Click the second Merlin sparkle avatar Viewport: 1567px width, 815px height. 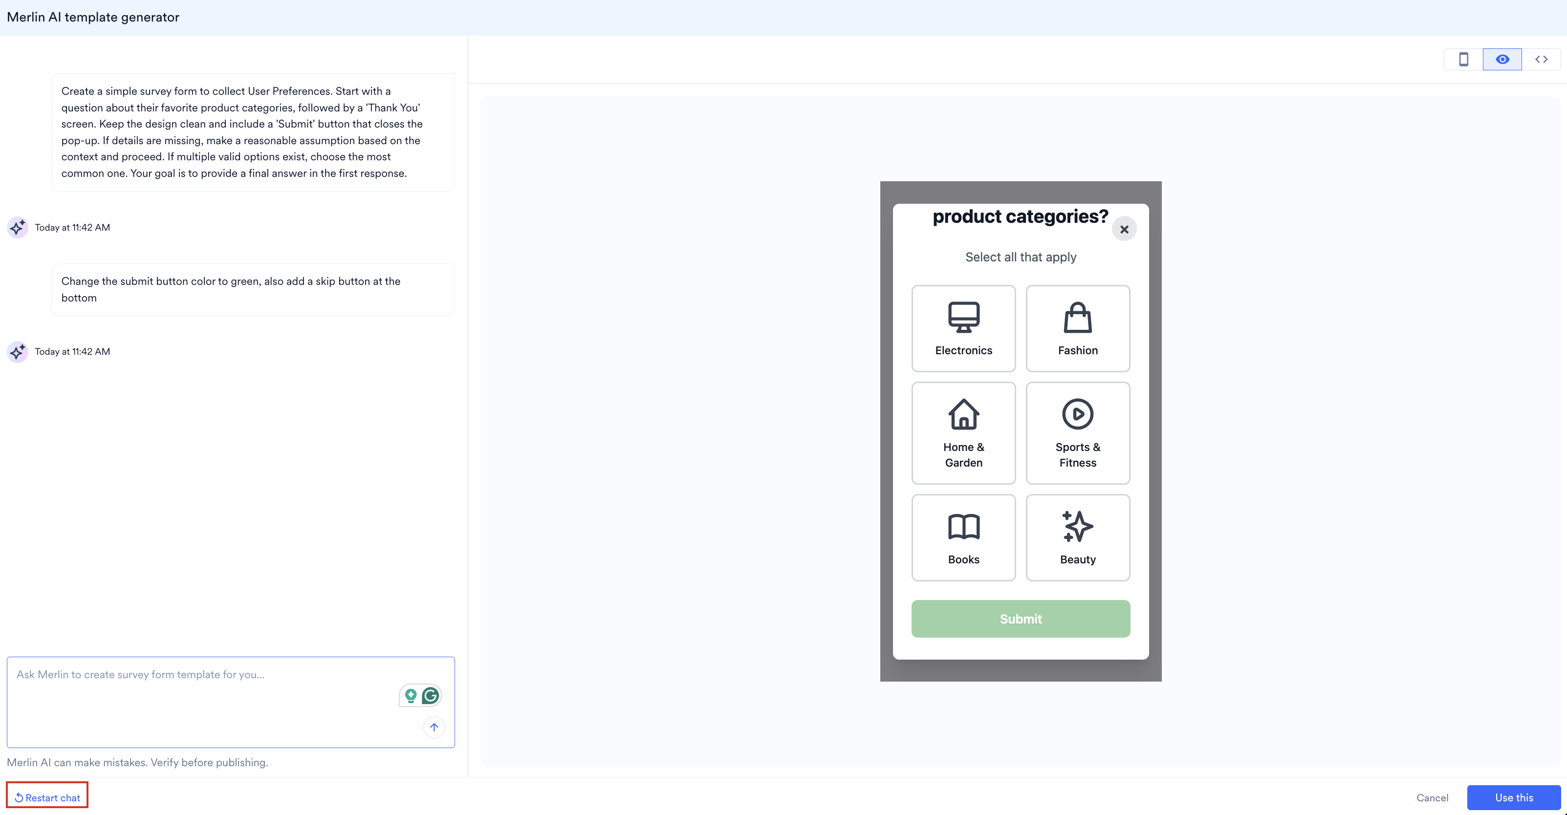17,351
